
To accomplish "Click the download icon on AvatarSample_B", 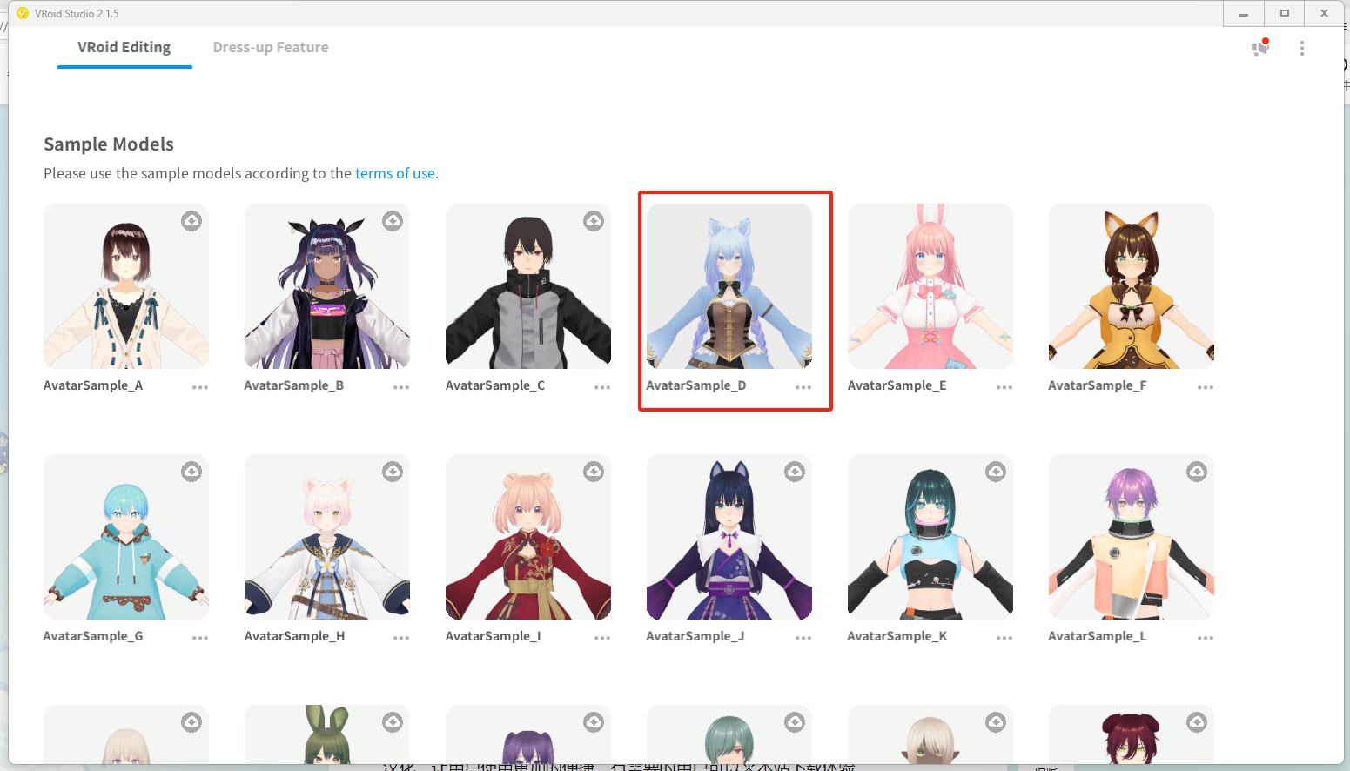I will 393,221.
